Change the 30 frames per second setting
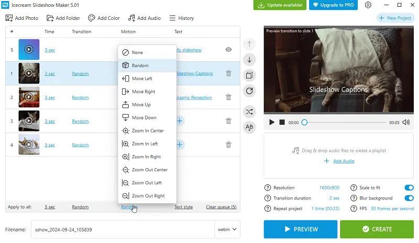419x243 pixels. [x=392, y=208]
